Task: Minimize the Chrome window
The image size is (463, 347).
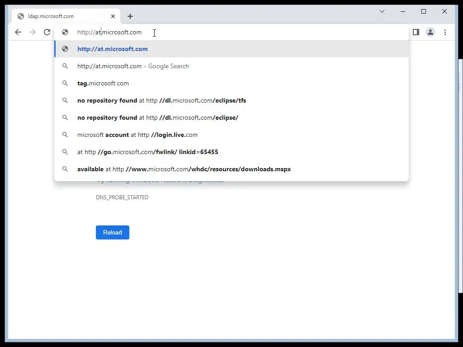Action: point(403,11)
